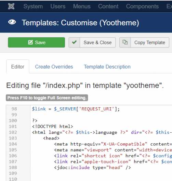Image resolution: width=172 pixels, height=181 pixels.
Task: Switch to the Template Description tab
Action: [107, 67]
